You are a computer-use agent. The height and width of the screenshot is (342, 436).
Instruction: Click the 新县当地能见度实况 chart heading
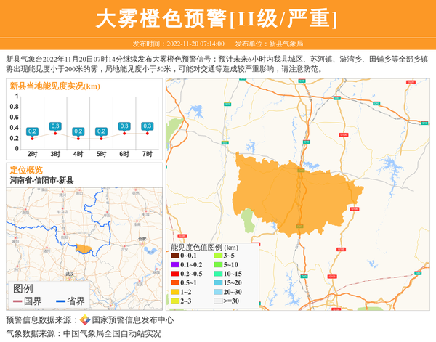(55, 86)
